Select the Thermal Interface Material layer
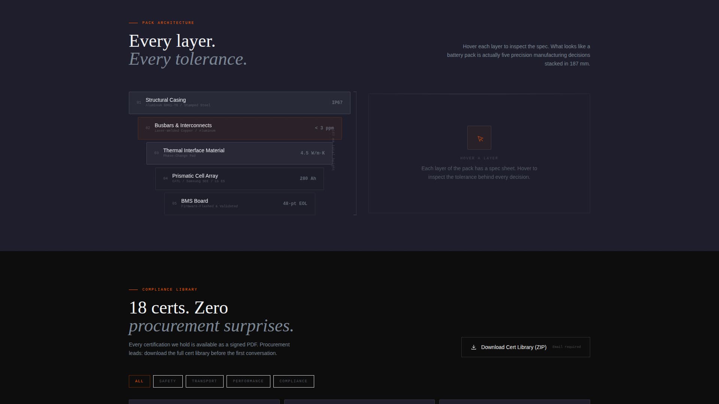The image size is (719, 404). coord(240,153)
